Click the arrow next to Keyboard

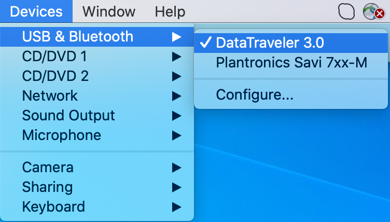pos(177,207)
